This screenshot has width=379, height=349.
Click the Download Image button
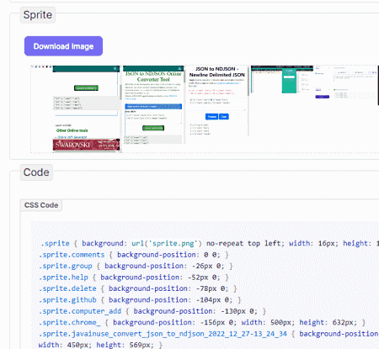63,46
